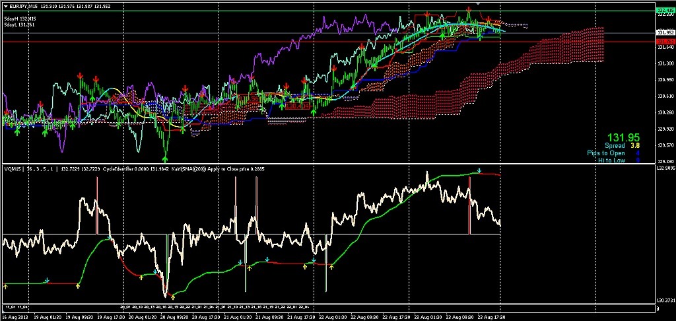Click the 131.640 price axis label
The height and width of the screenshot is (321, 676).
pos(664,47)
